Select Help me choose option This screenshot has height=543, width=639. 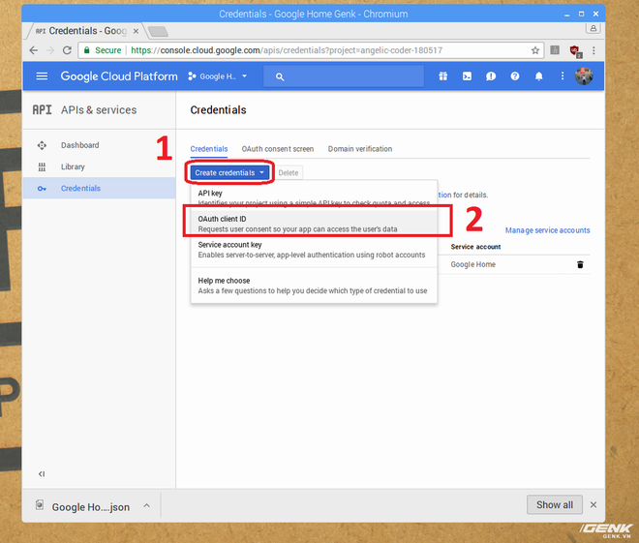314,286
